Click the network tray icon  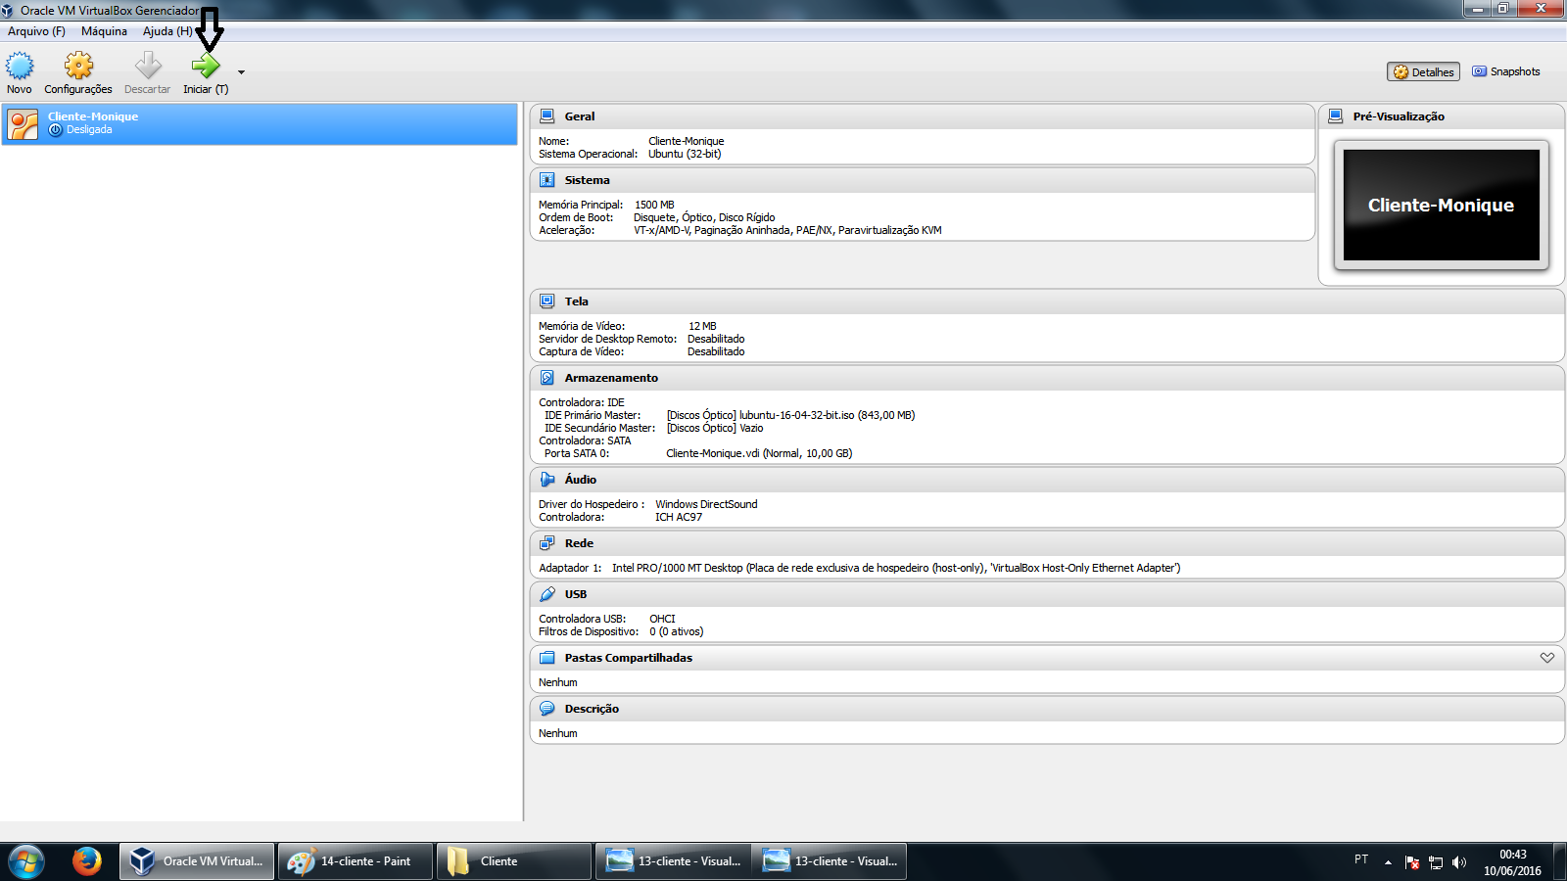[1436, 862]
